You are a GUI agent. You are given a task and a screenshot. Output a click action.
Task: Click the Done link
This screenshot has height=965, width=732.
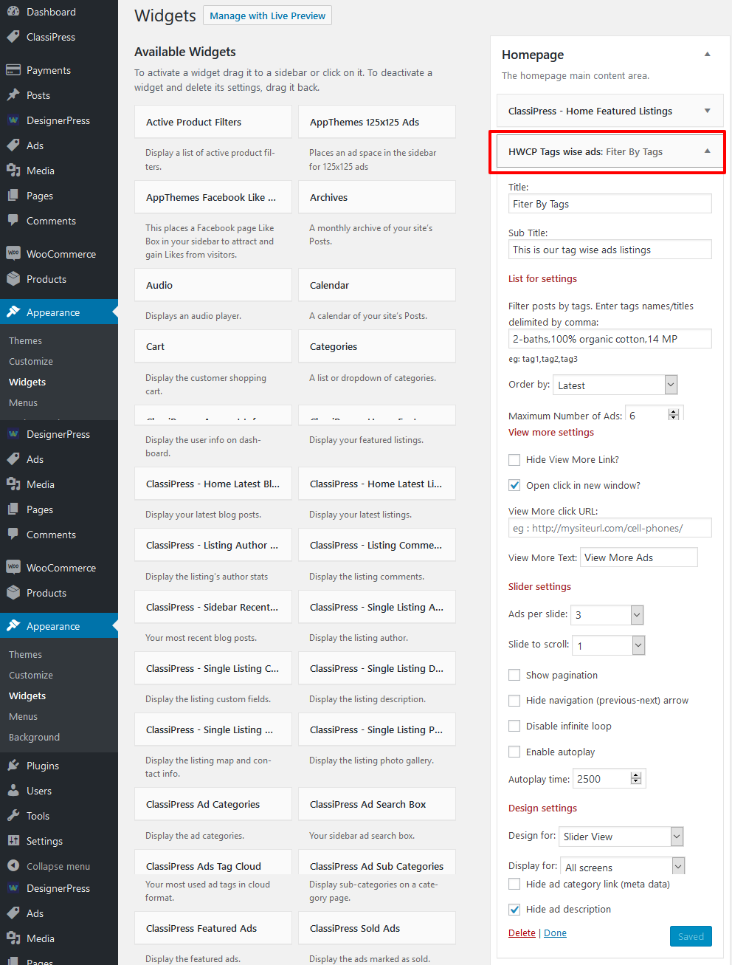coord(555,933)
